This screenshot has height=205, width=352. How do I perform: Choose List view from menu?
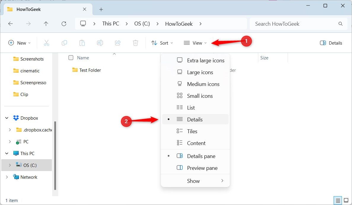[x=195, y=108]
